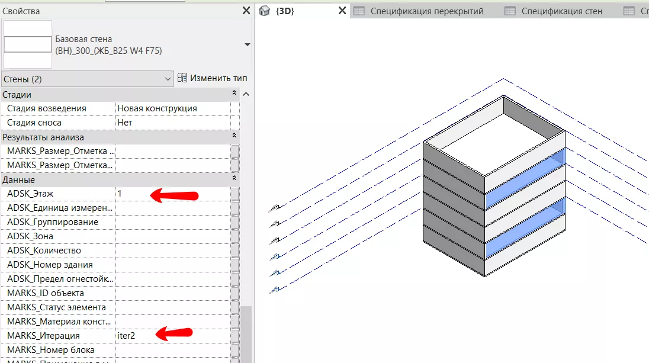This screenshot has height=363, width=649.
Task: Click the schedule icon of Спецификация перекрытий tab
Action: pyautogui.click(x=359, y=11)
